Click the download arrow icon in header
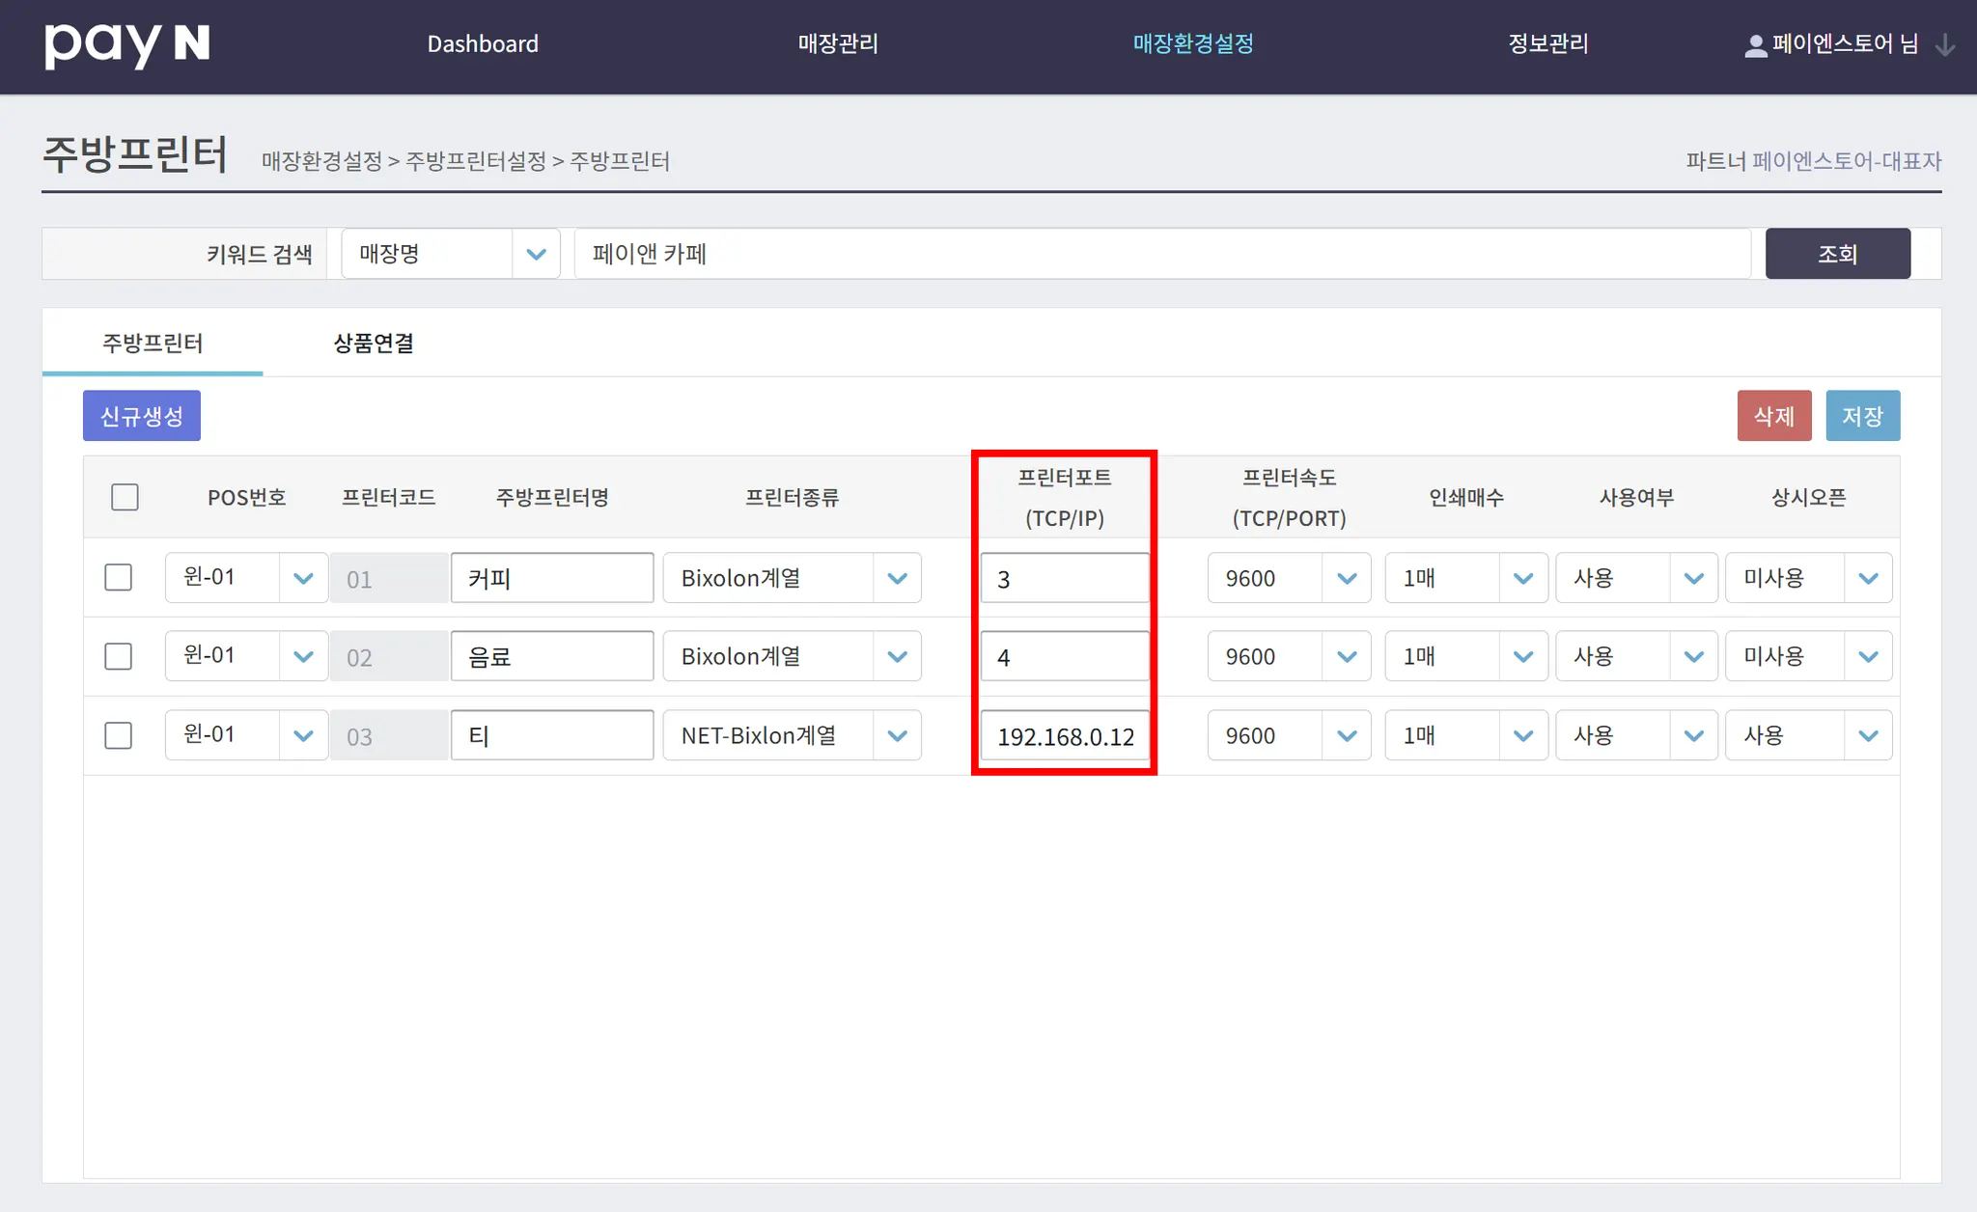Image resolution: width=1977 pixels, height=1212 pixels. coord(1945,45)
